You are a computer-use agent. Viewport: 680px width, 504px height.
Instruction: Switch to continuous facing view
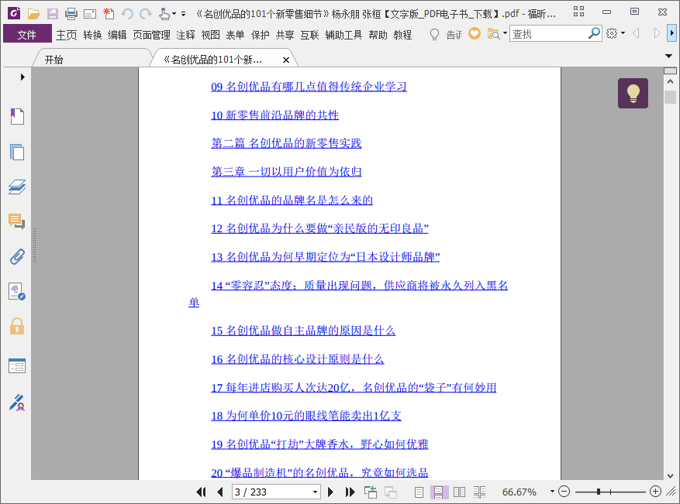[x=479, y=492]
